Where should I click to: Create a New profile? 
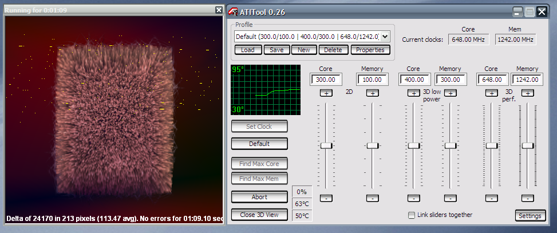304,50
